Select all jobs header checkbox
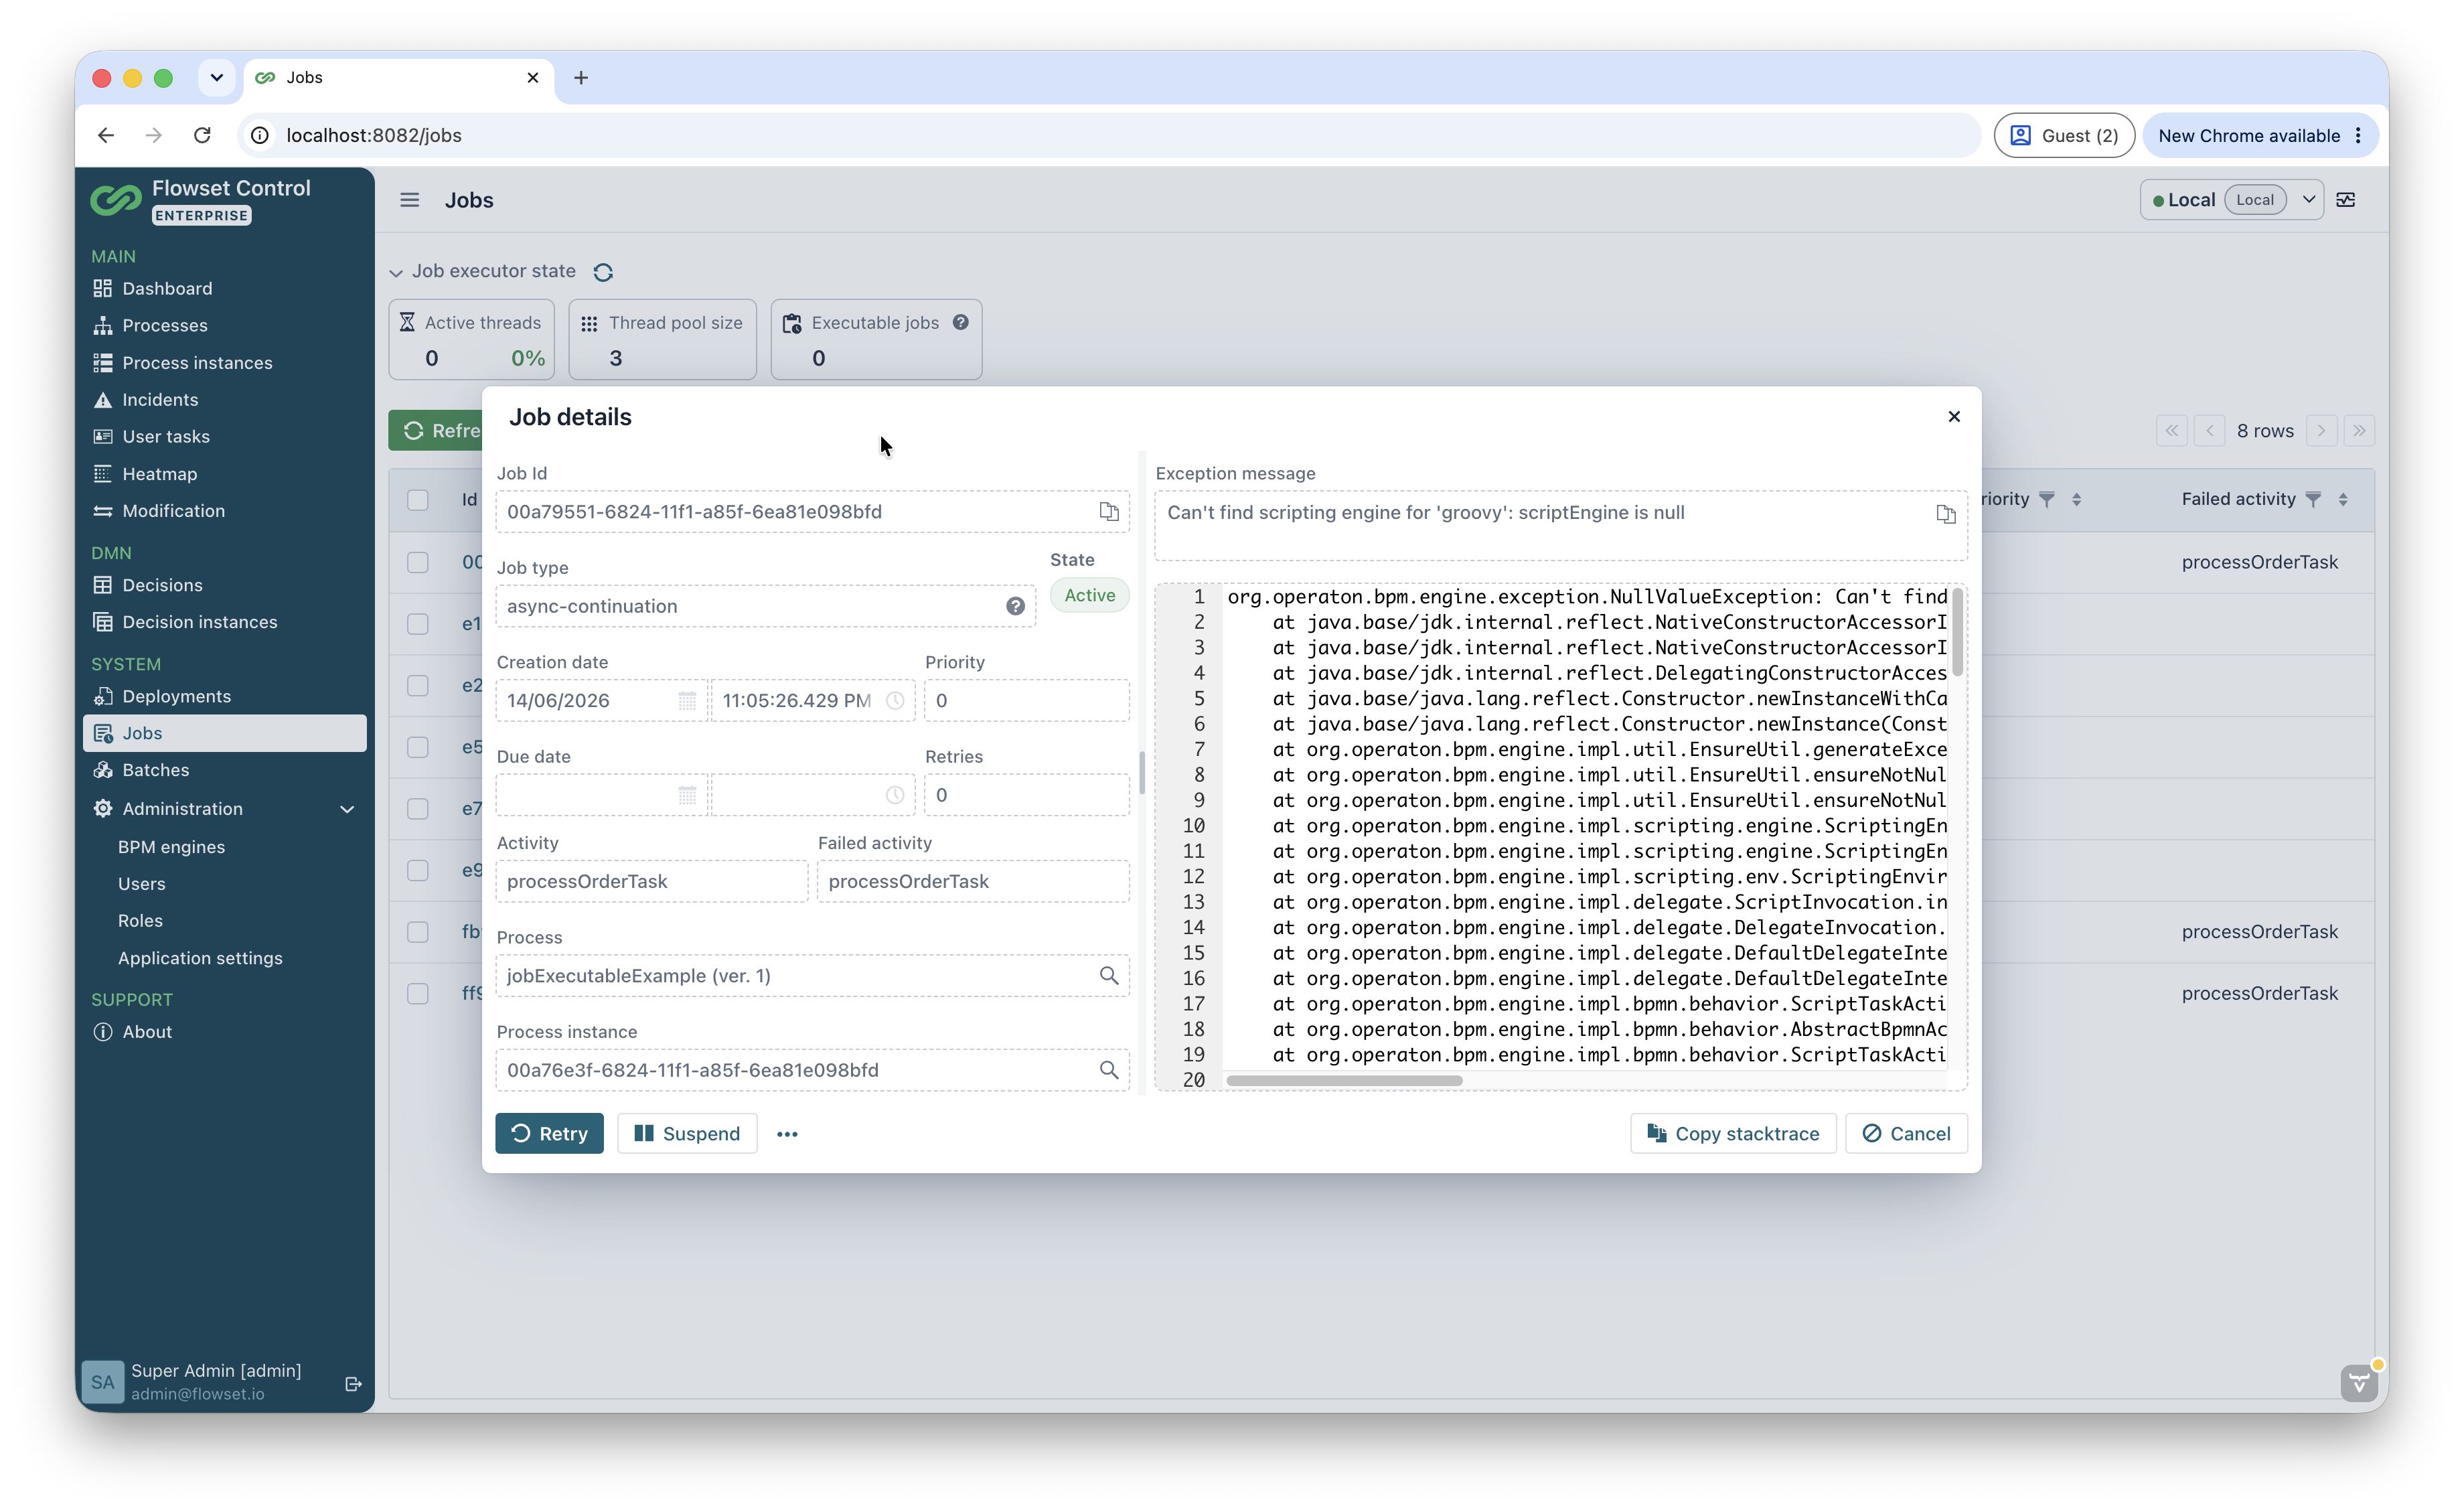 (418, 500)
